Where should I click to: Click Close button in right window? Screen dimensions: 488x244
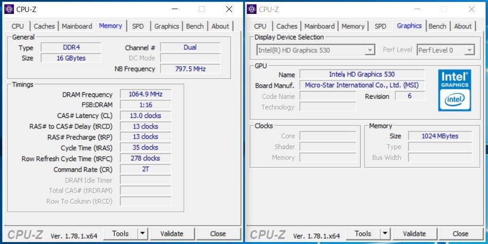click(x=460, y=233)
